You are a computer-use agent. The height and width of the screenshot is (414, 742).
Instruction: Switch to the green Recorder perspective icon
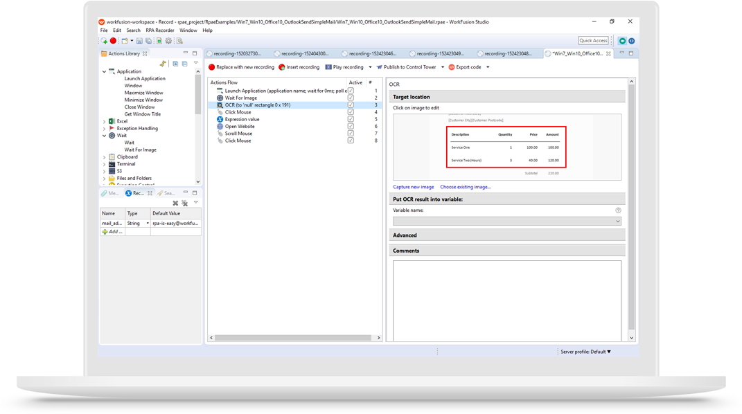coord(622,41)
